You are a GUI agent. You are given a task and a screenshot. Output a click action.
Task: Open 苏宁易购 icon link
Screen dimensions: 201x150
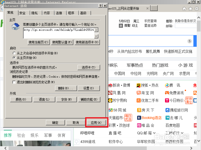110,100
